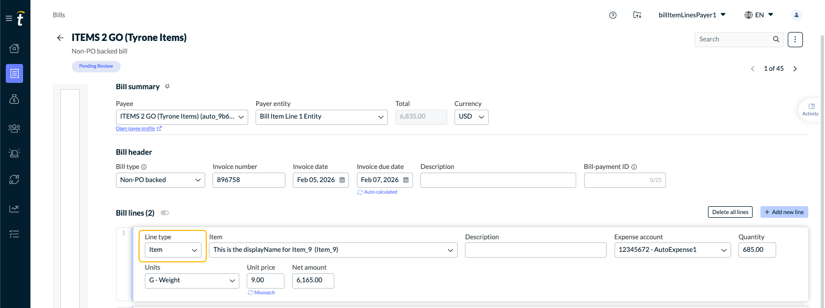Click the 'Non-PO backed bill' subtitle
This screenshot has height=308, width=825.
tap(99, 51)
